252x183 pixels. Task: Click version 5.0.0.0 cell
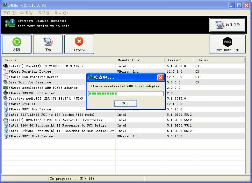(x=173, y=82)
